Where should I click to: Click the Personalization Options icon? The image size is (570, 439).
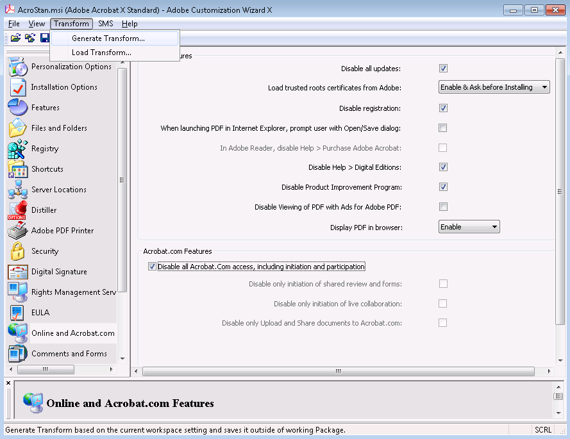(x=17, y=67)
